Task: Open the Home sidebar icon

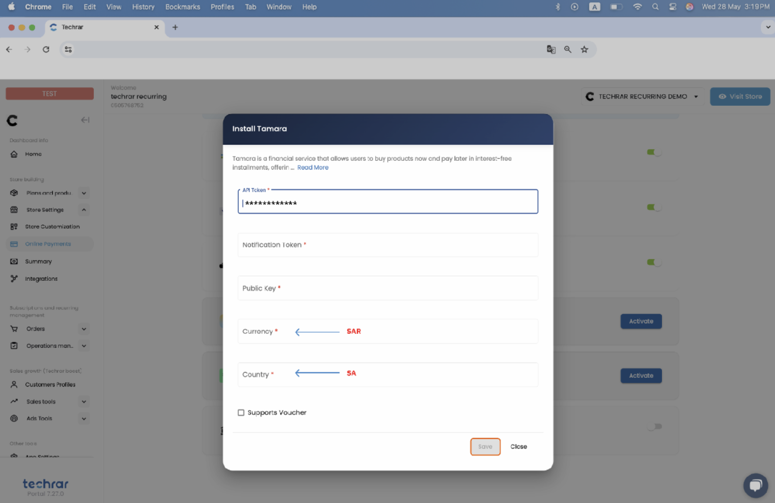Action: click(14, 154)
